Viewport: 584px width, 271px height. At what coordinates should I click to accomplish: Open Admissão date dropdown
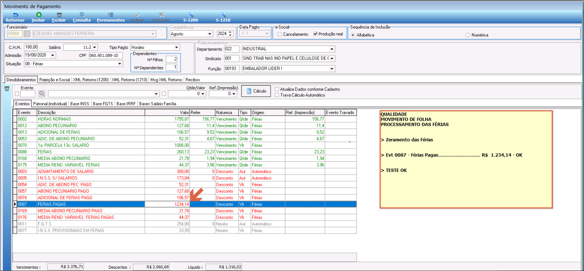pyautogui.click(x=53, y=55)
